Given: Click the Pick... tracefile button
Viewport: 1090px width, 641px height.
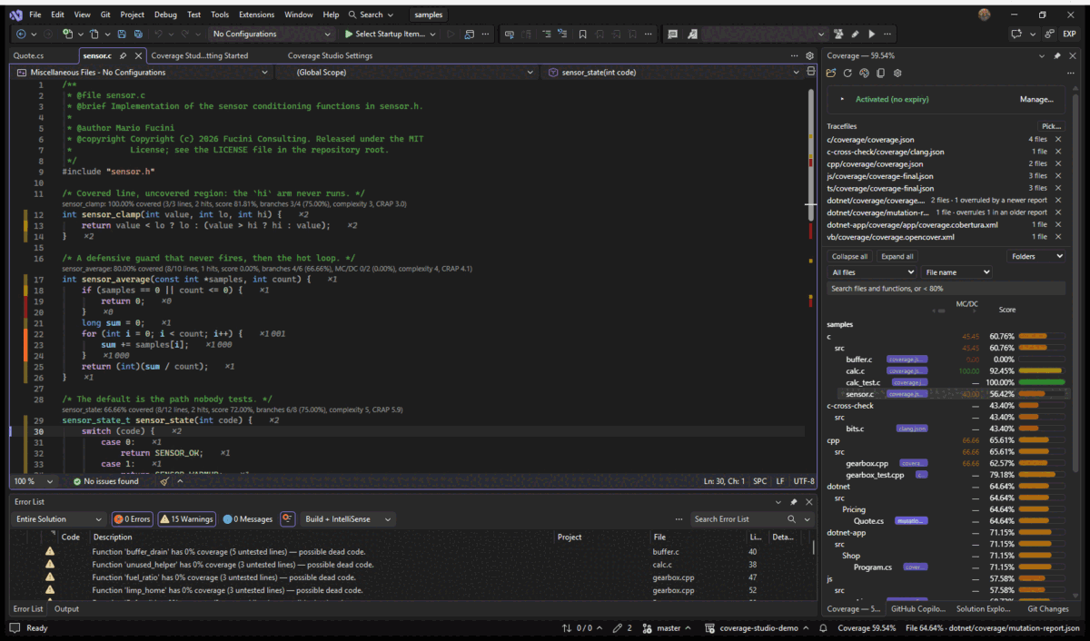Looking at the screenshot, I should tap(1052, 126).
